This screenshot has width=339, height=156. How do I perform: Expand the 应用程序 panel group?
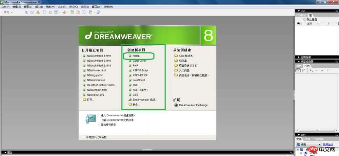click(x=299, y=58)
